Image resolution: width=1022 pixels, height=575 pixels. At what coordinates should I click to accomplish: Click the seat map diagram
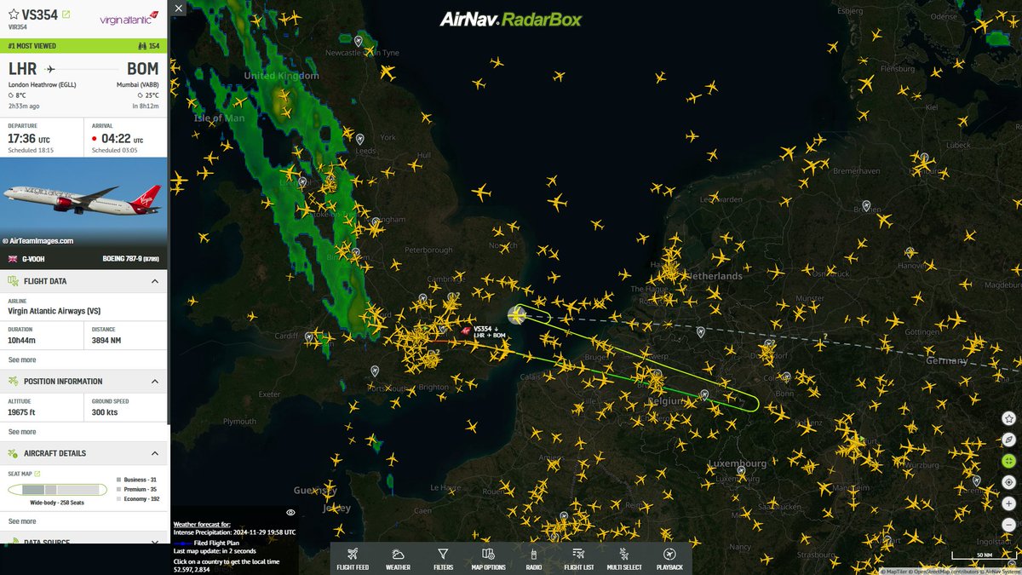57,490
